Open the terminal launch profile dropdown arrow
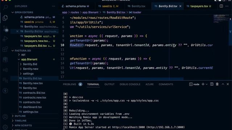Screen dimensions: 232x130 [207, 84]
